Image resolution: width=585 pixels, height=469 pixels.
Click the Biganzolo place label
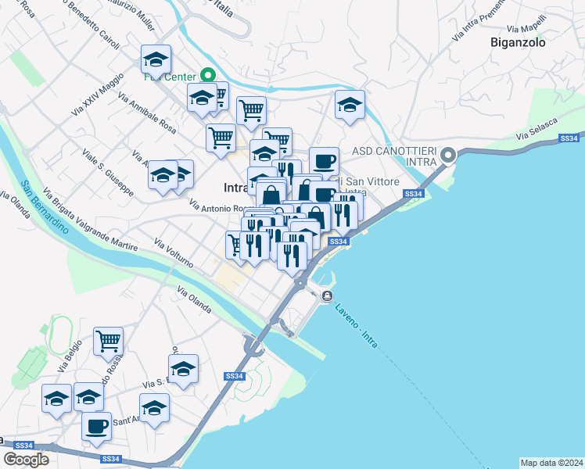point(518,42)
